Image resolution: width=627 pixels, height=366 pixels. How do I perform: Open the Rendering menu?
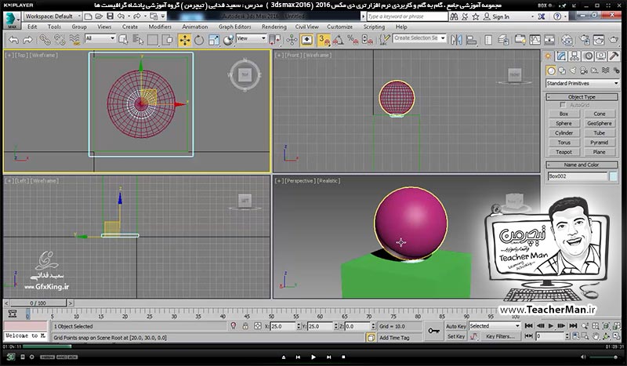click(x=274, y=27)
